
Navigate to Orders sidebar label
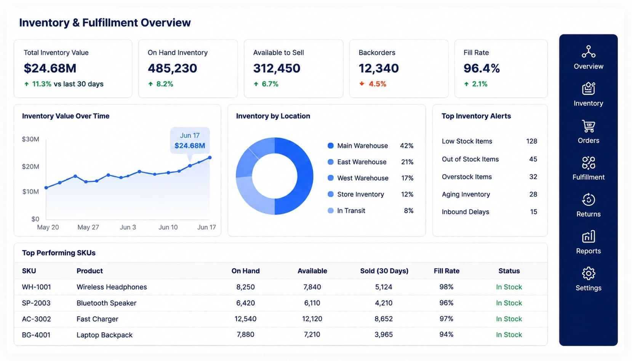click(588, 141)
